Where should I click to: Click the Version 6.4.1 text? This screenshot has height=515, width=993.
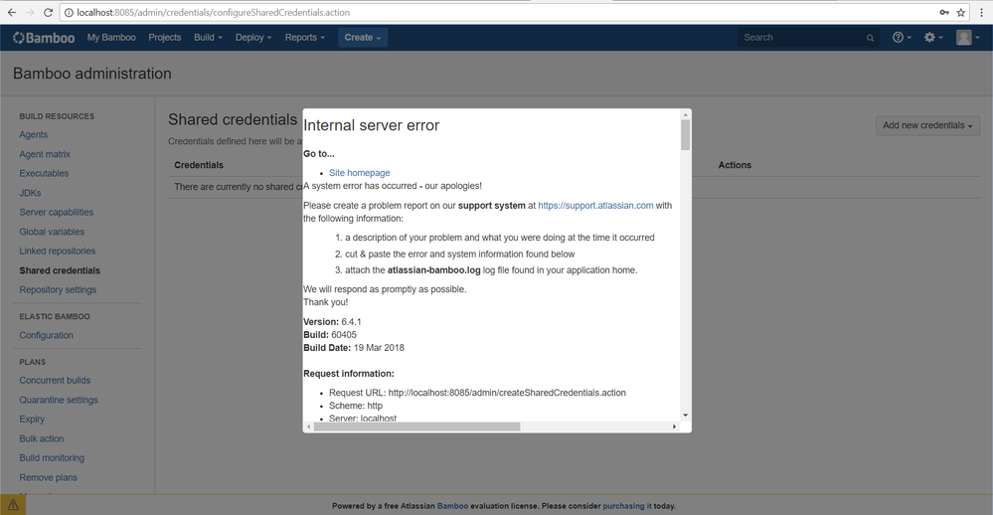(332, 322)
